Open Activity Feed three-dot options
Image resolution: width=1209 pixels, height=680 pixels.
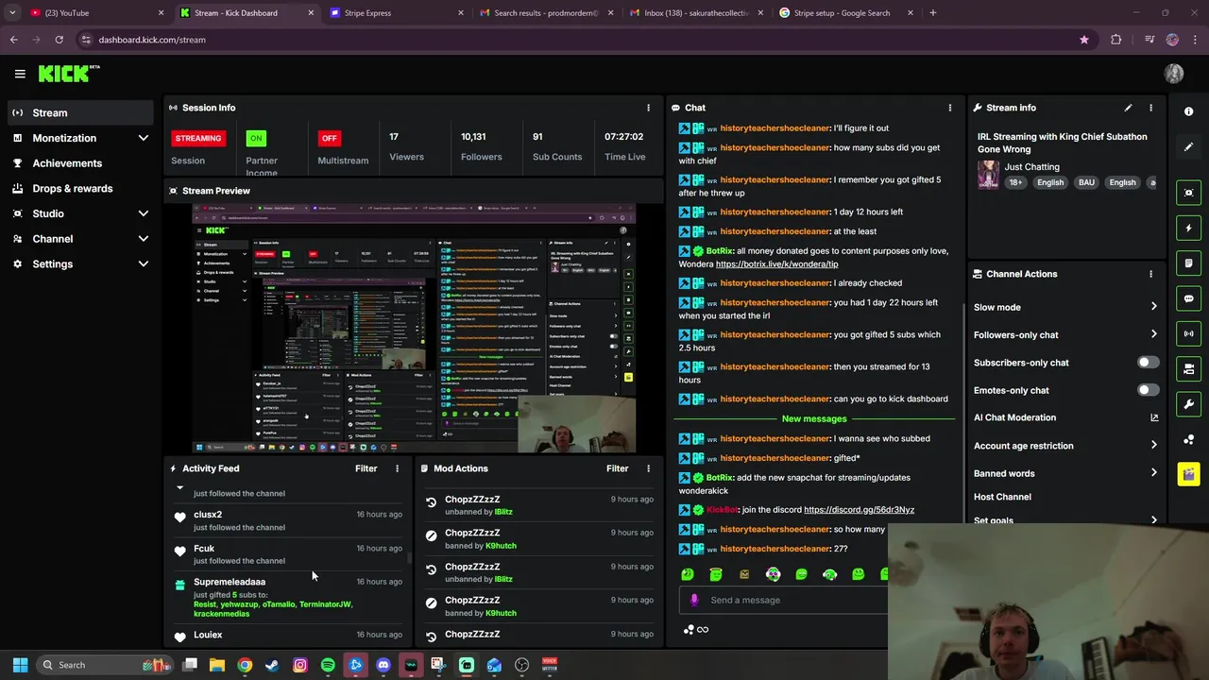click(x=397, y=468)
